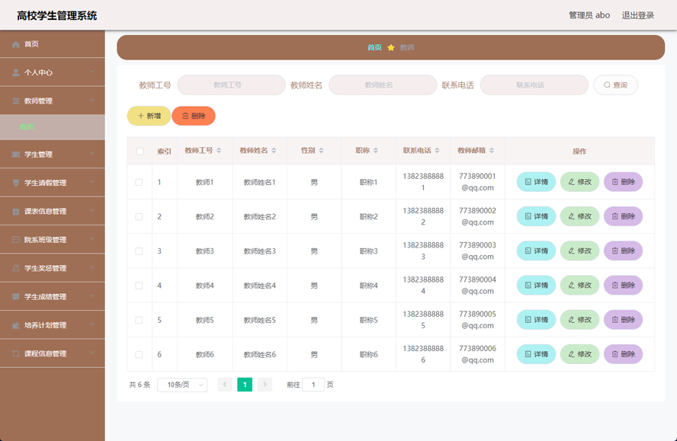Open the 10条/页 page size dropdown
This screenshot has width=677, height=441.
(x=182, y=385)
